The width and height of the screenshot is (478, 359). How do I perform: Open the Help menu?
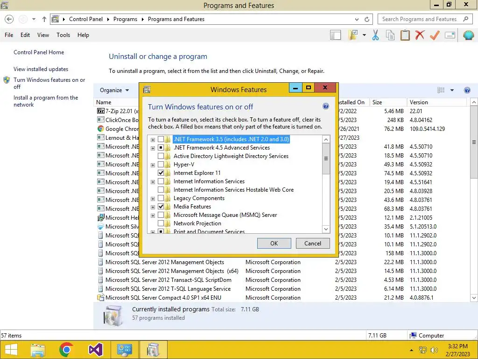[x=83, y=35]
